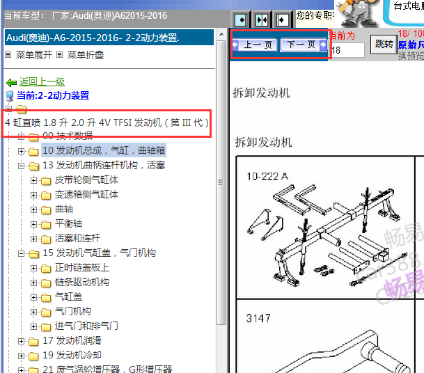Viewport: 424px width, 373px height.
Task: Expand the 曲轴 tree node
Action: click(33, 209)
